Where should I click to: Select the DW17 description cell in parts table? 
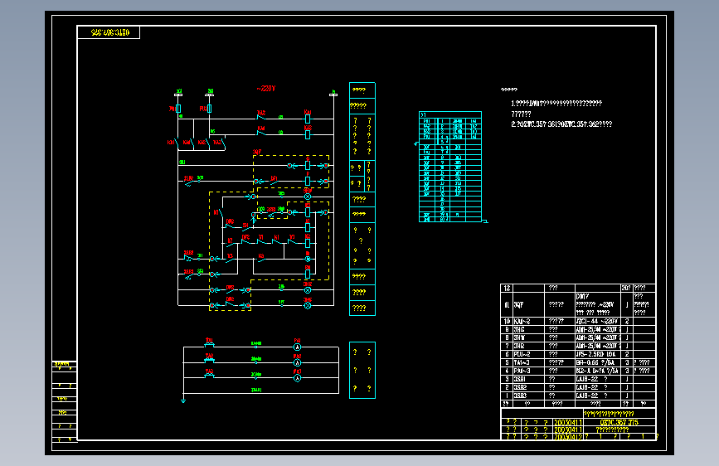597,304
